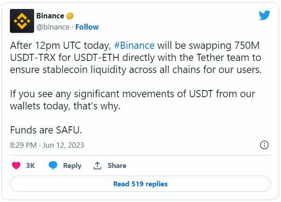Click the blue speech bubble icon
281x202 pixels.
[53, 165]
